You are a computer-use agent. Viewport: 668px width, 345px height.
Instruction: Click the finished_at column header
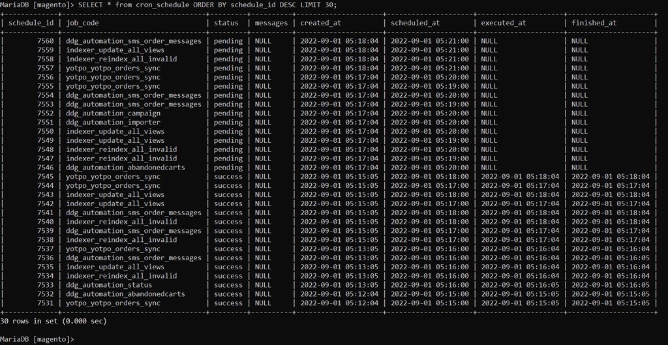[594, 23]
